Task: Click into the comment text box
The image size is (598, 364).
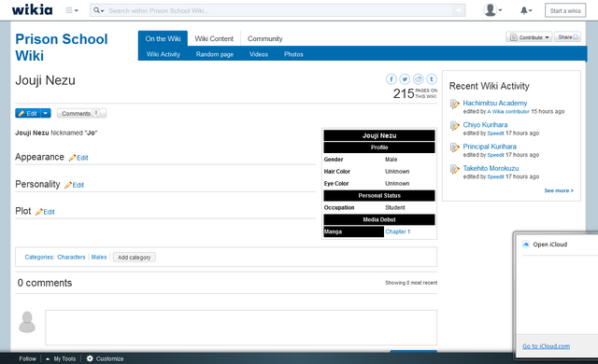Action: coord(241,328)
